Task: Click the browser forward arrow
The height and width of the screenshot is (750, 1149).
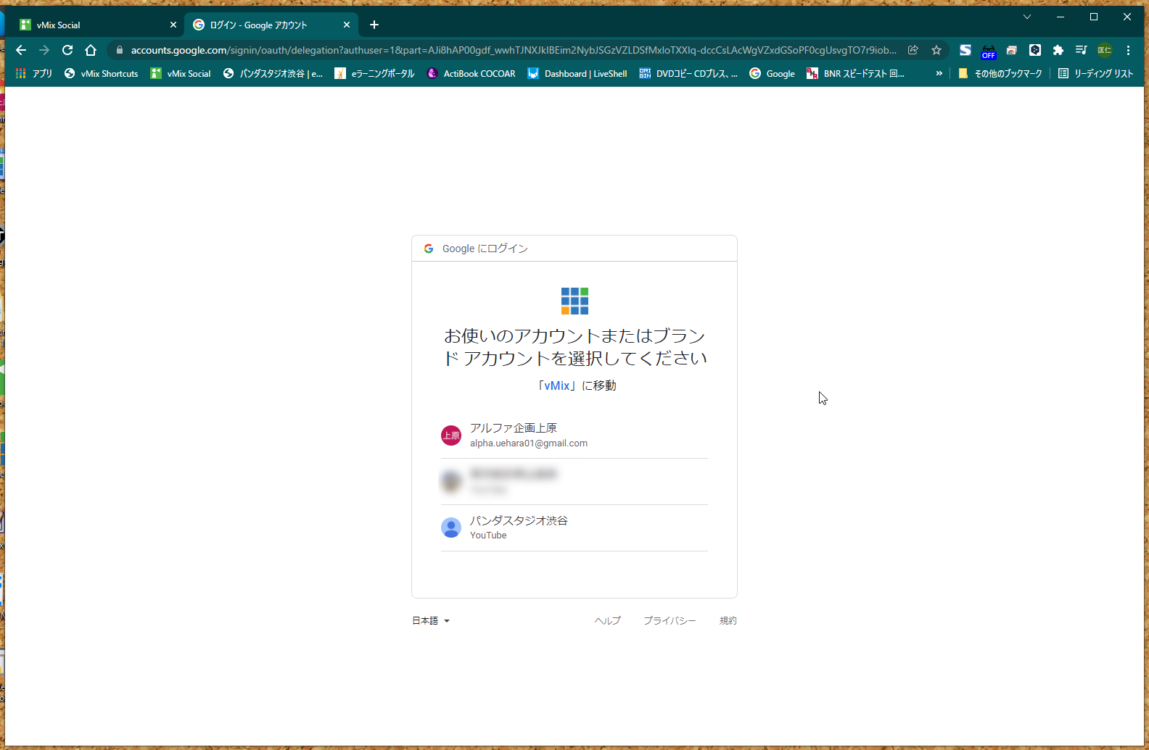Action: pos(44,50)
